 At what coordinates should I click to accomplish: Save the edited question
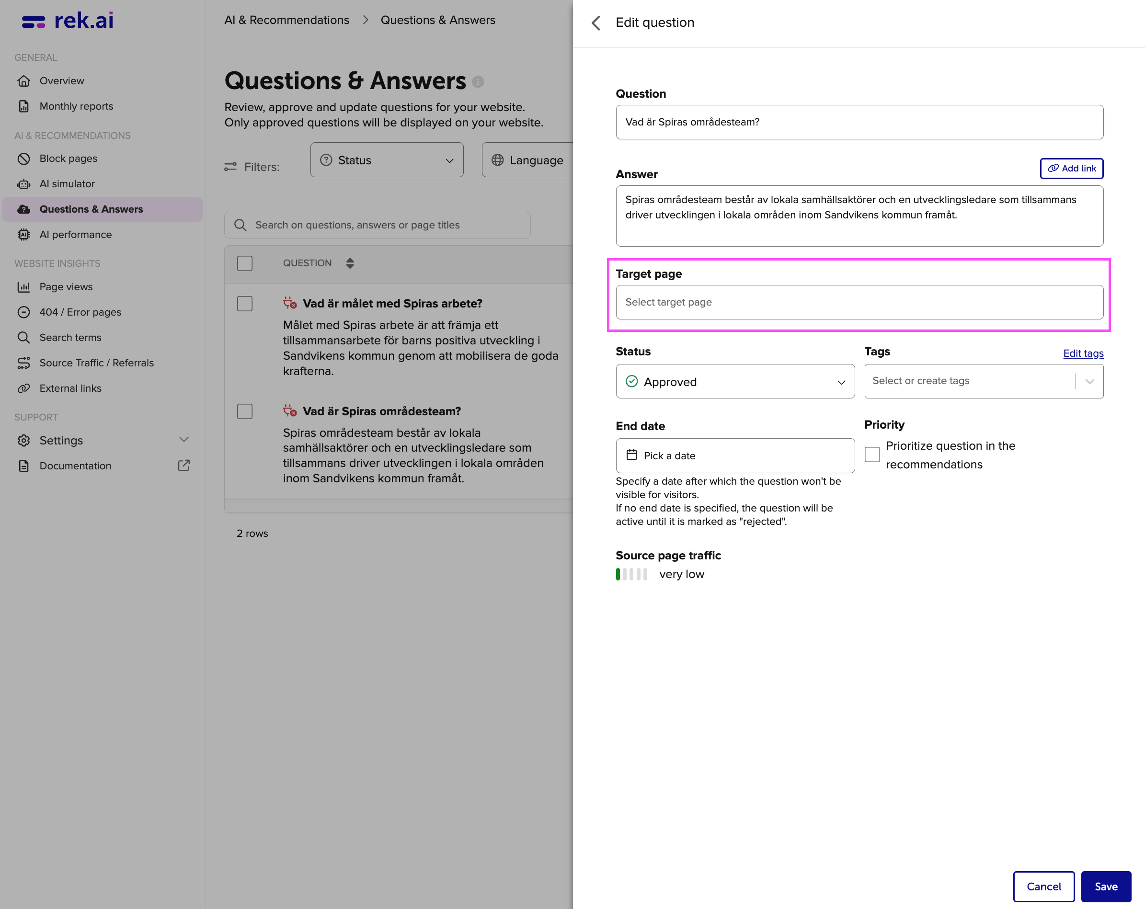coord(1106,886)
